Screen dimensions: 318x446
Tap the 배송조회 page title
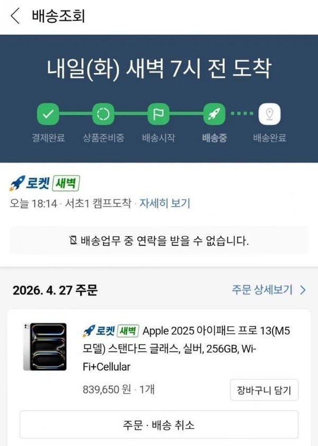pos(58,16)
